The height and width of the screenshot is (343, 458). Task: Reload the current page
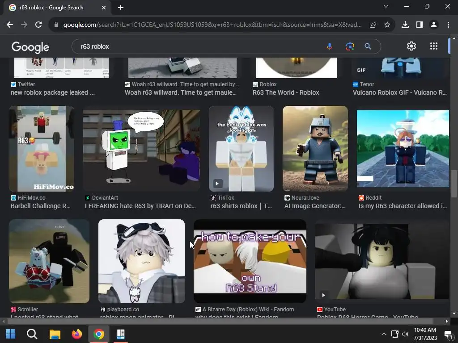tap(38, 25)
